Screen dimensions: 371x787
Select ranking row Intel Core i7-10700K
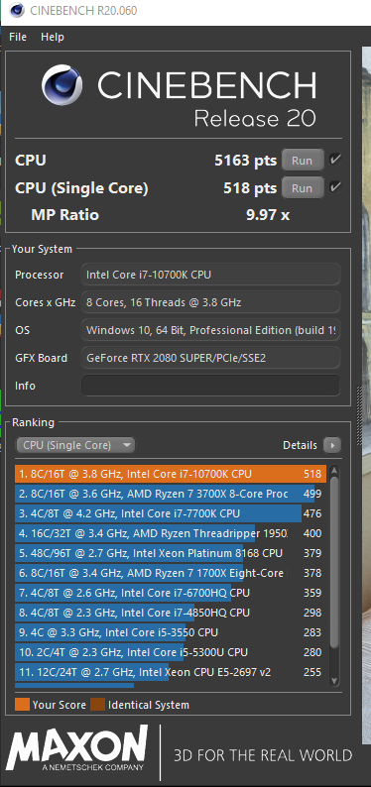click(x=171, y=474)
